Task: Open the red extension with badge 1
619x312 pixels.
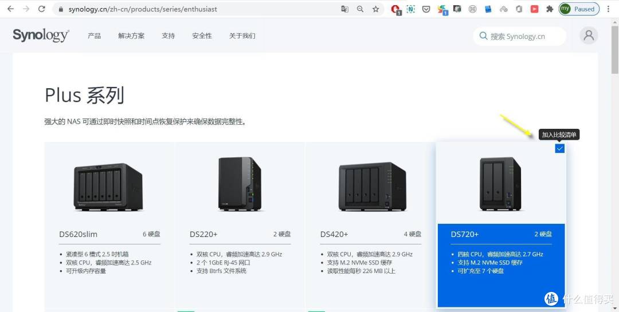Action: tap(395, 10)
